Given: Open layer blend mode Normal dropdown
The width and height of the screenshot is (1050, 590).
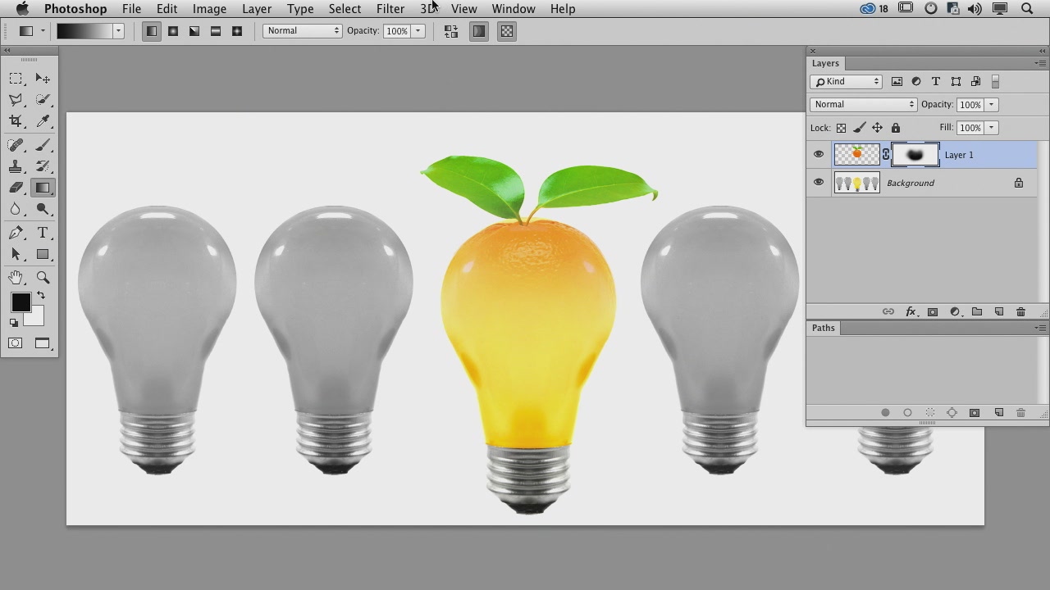Looking at the screenshot, I should pyautogui.click(x=863, y=104).
